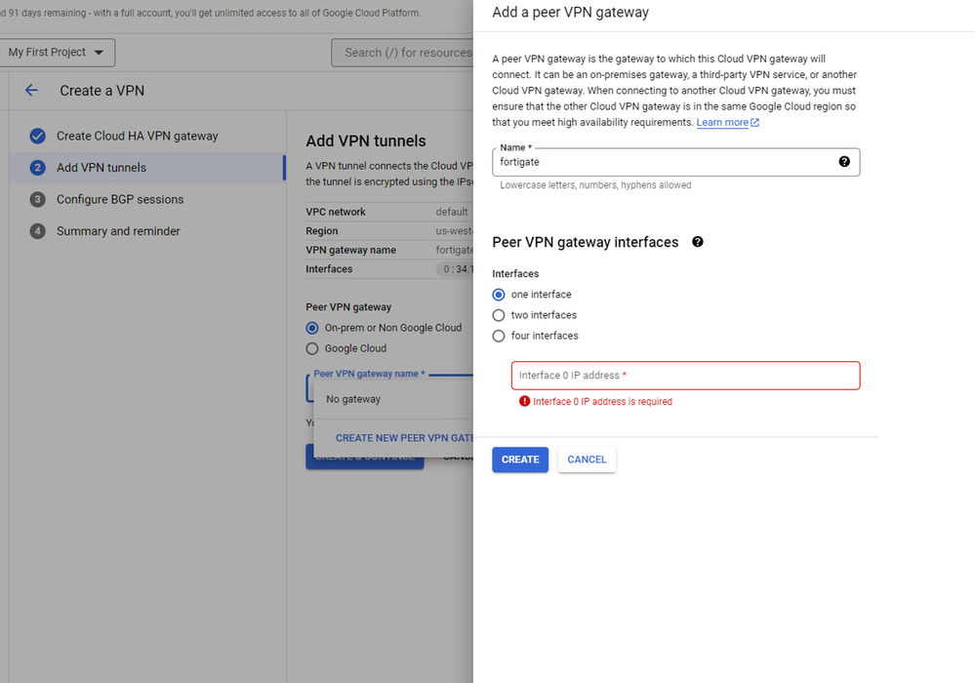
Task: Go to Configure BGP sessions step
Action: 120,200
